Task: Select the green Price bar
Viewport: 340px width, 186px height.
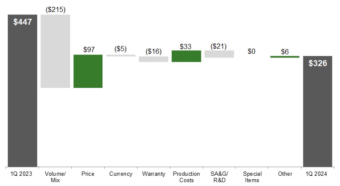Action: [88, 71]
